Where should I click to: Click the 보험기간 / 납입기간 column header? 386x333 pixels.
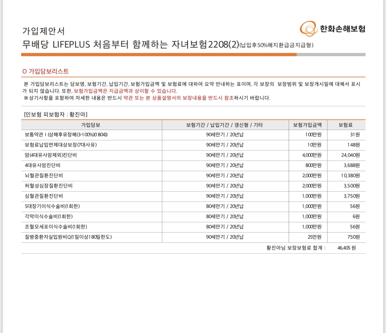225,125
